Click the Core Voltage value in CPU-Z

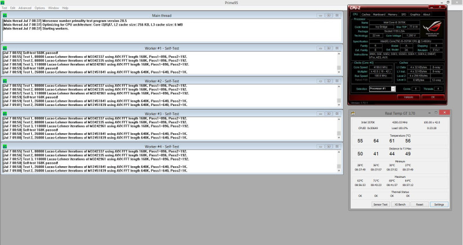(410, 35)
